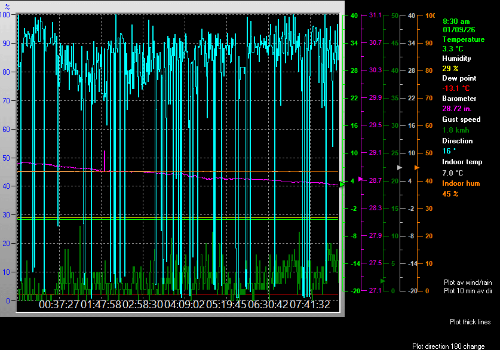Toggle Plot direction 180 change option
The image size is (500, 350).
point(448,346)
